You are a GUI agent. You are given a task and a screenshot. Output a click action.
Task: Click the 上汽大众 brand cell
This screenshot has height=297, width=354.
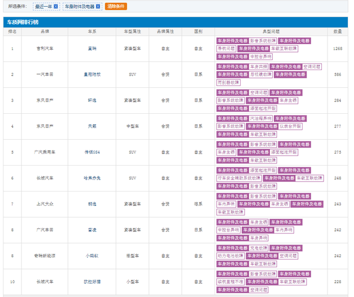pos(45,204)
